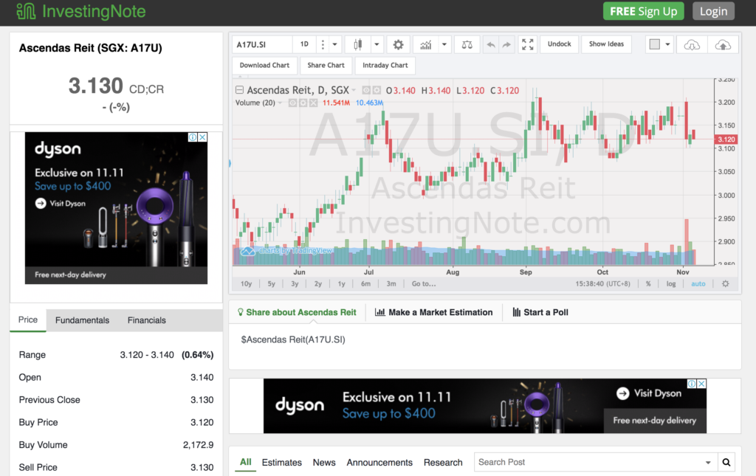Image resolution: width=756 pixels, height=476 pixels.
Task: Hide the Volume indicator
Action: coord(292,103)
